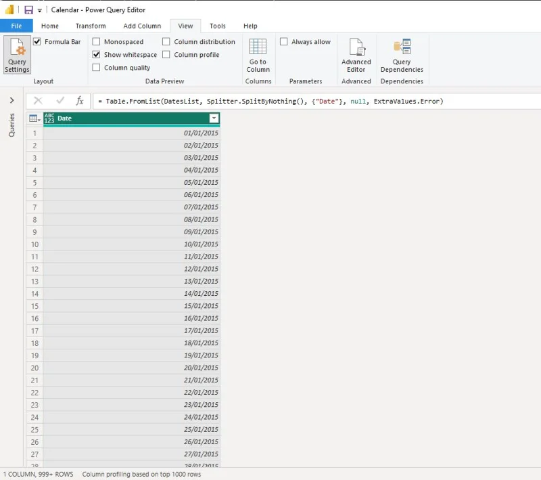The width and height of the screenshot is (541, 480).
Task: Click the vertical Queries label
Action: [x=11, y=125]
